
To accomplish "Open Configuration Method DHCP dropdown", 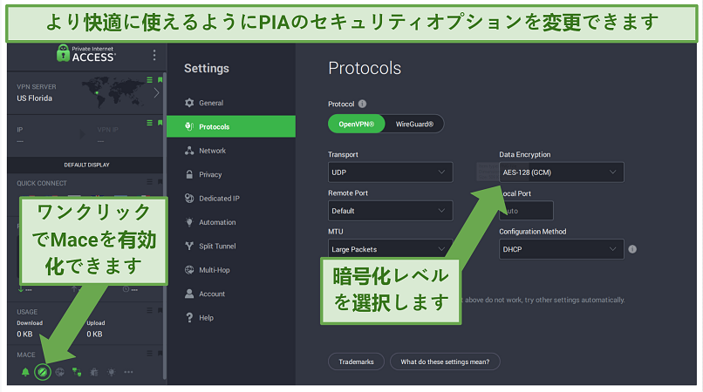I will tap(562, 249).
